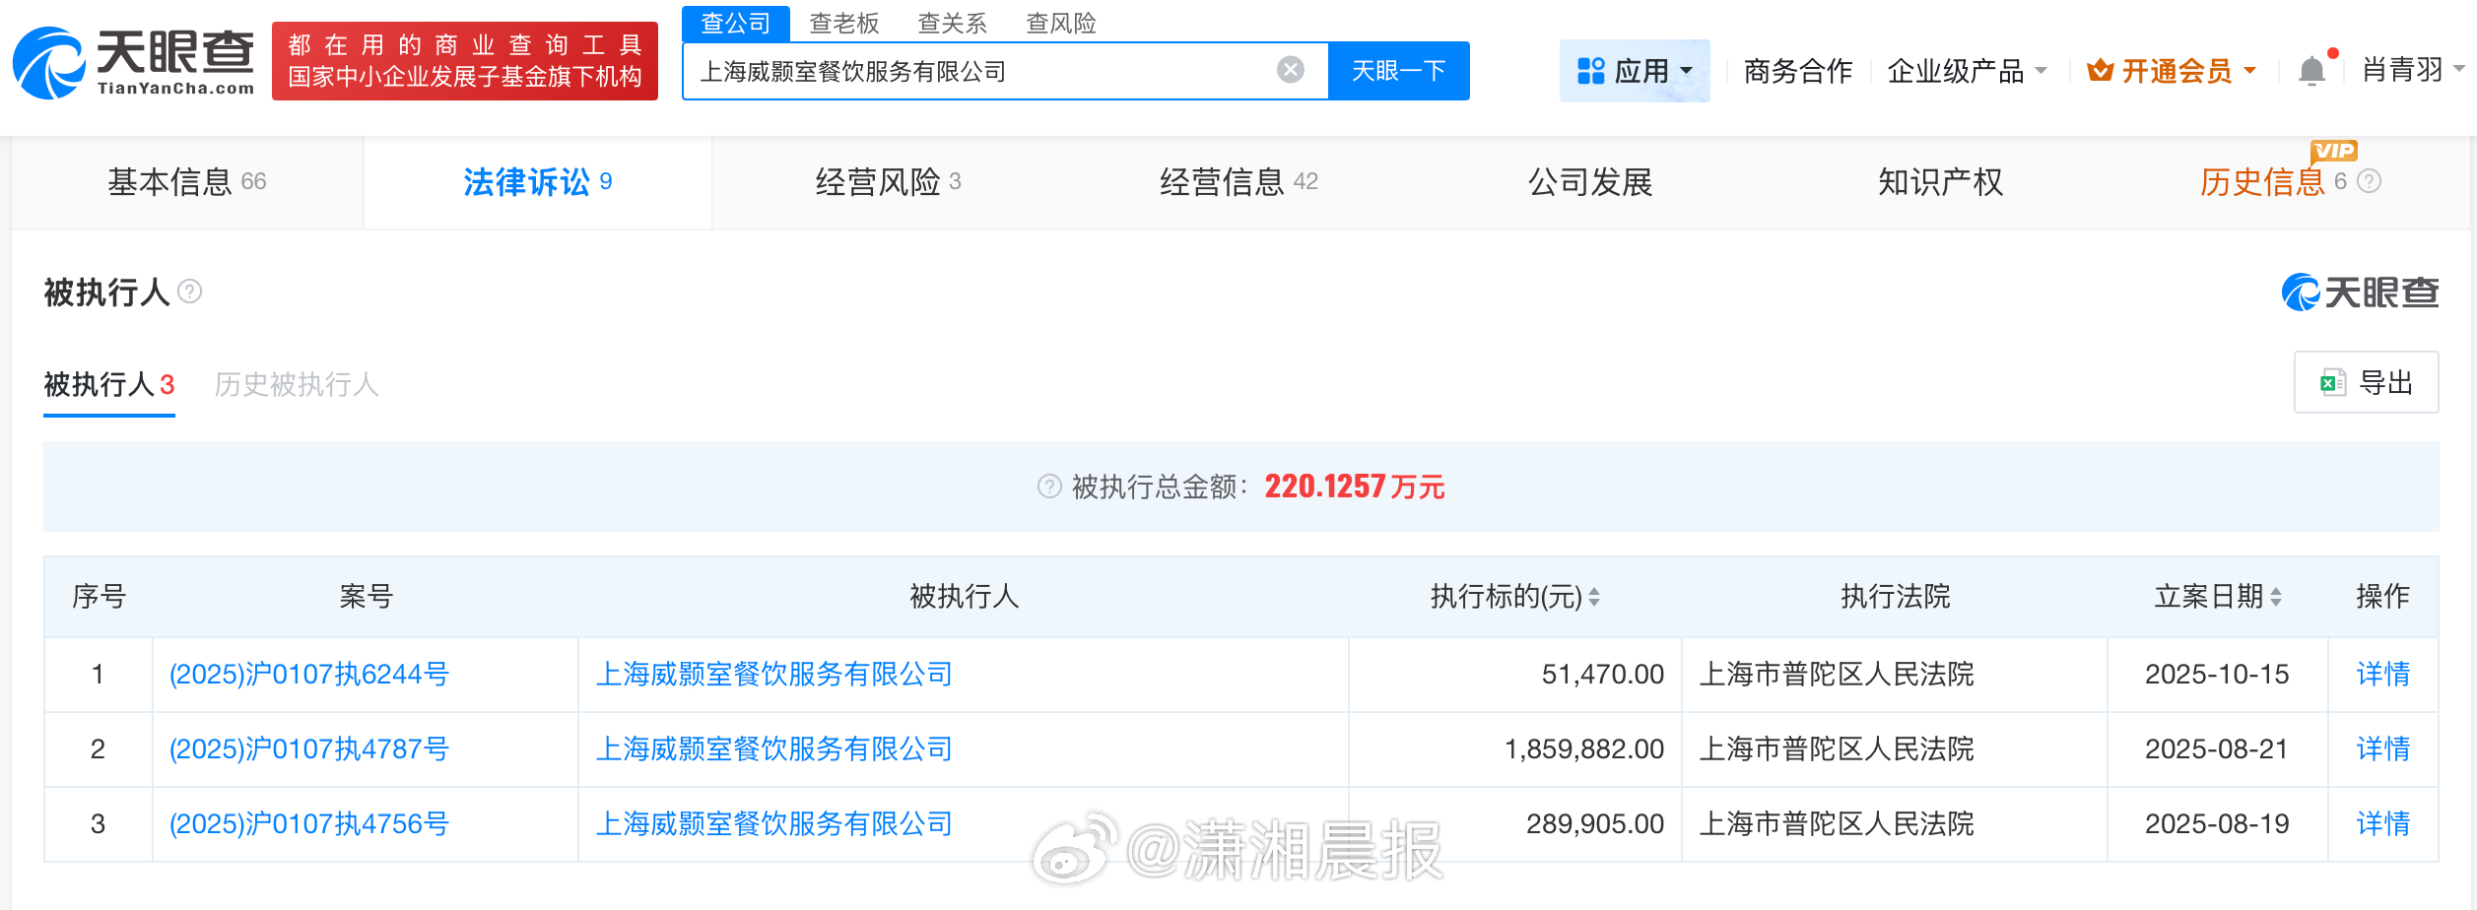Click the date 2025-10-15
The width and height of the screenshot is (2477, 910).
pyautogui.click(x=2217, y=675)
